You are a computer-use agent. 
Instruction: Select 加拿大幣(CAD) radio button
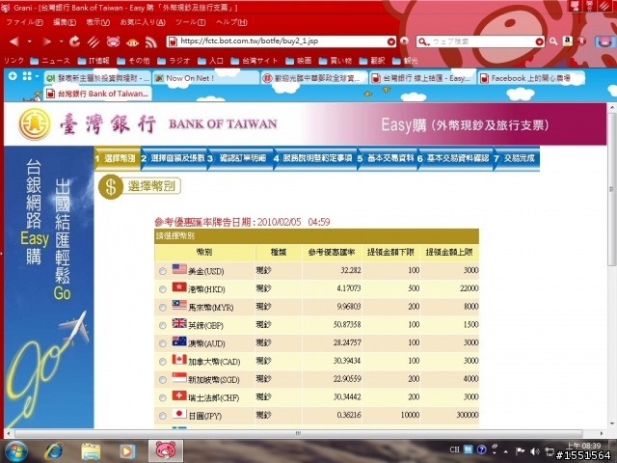click(x=163, y=362)
